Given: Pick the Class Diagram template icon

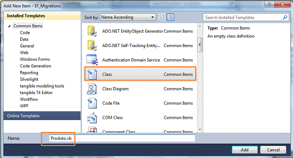Looking at the screenshot, I should 92,89.
